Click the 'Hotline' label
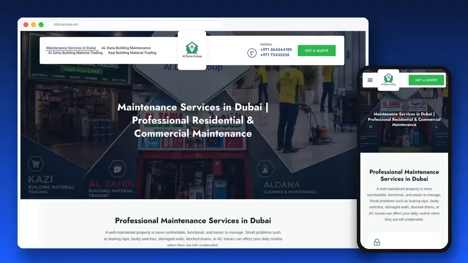This screenshot has height=263, width=468. 266,44
